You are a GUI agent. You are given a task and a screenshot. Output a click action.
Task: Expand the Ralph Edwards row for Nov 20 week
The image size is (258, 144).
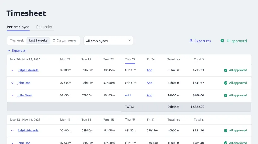coord(12,70)
